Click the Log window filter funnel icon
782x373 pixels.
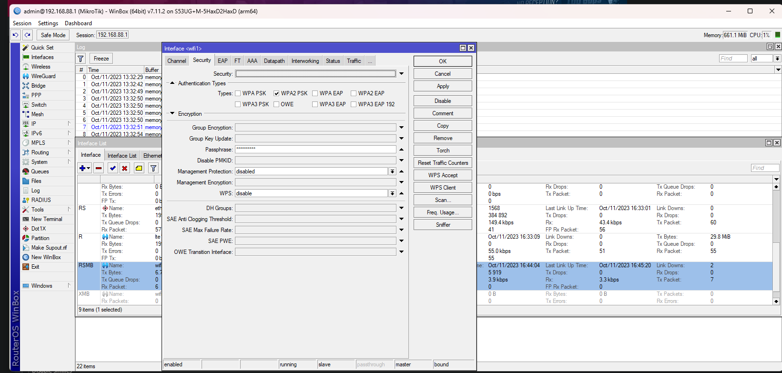pos(81,59)
